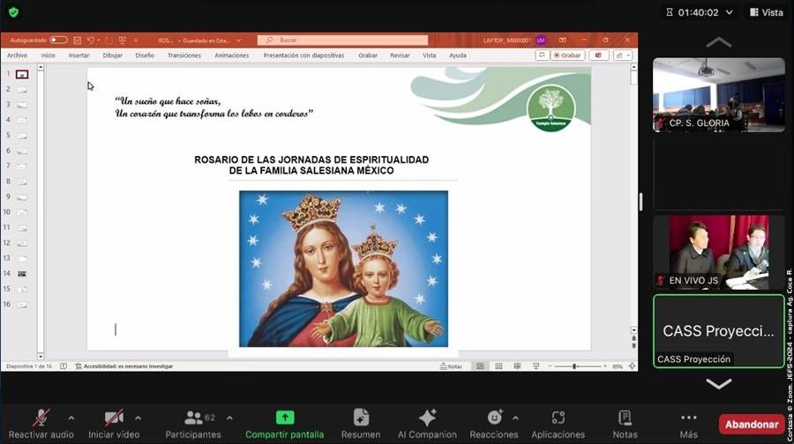Image resolution: width=794 pixels, height=444 pixels.
Task: Click the Normal view icon in status bar
Action: click(480, 366)
